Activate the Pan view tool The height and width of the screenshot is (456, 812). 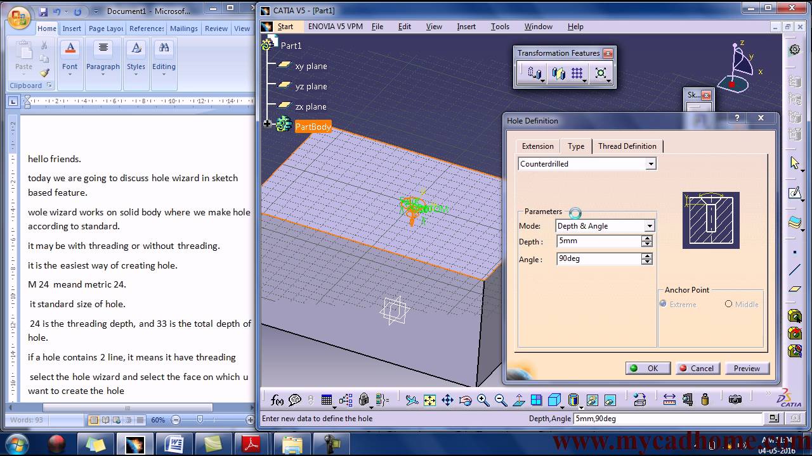pyautogui.click(x=447, y=400)
